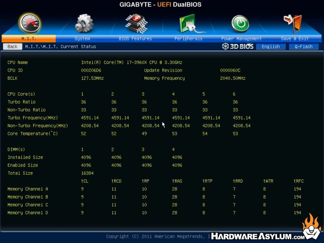The width and height of the screenshot is (324, 243).
Task: Switch to 3D BIOS mode logo
Action: coord(238,46)
